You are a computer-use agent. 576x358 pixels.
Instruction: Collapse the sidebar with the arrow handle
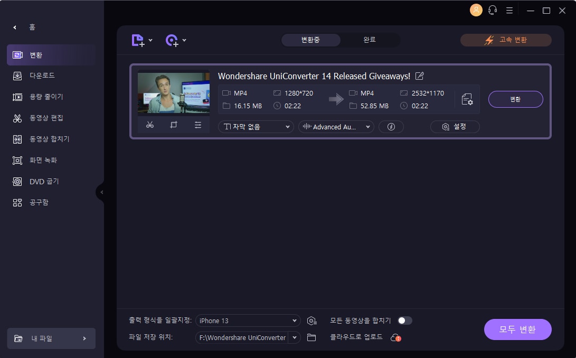point(101,192)
